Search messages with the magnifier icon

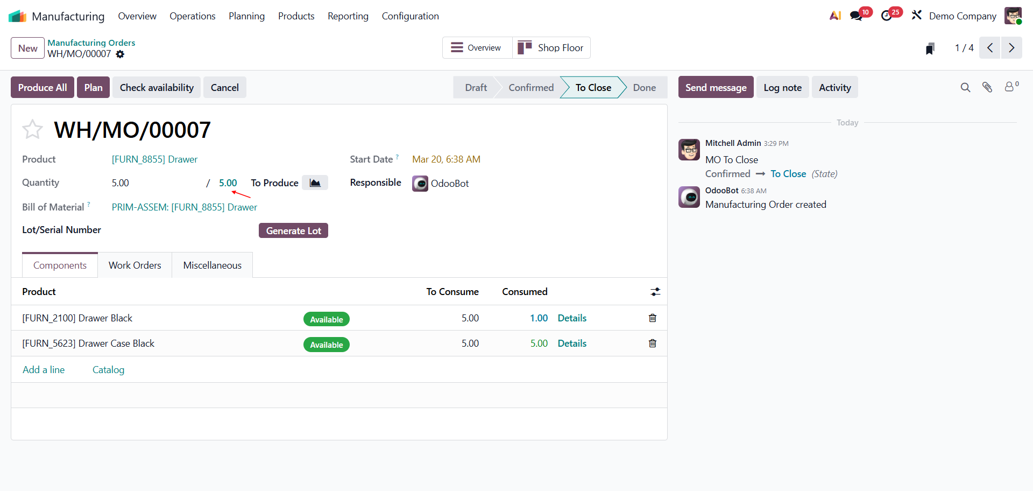tap(965, 87)
